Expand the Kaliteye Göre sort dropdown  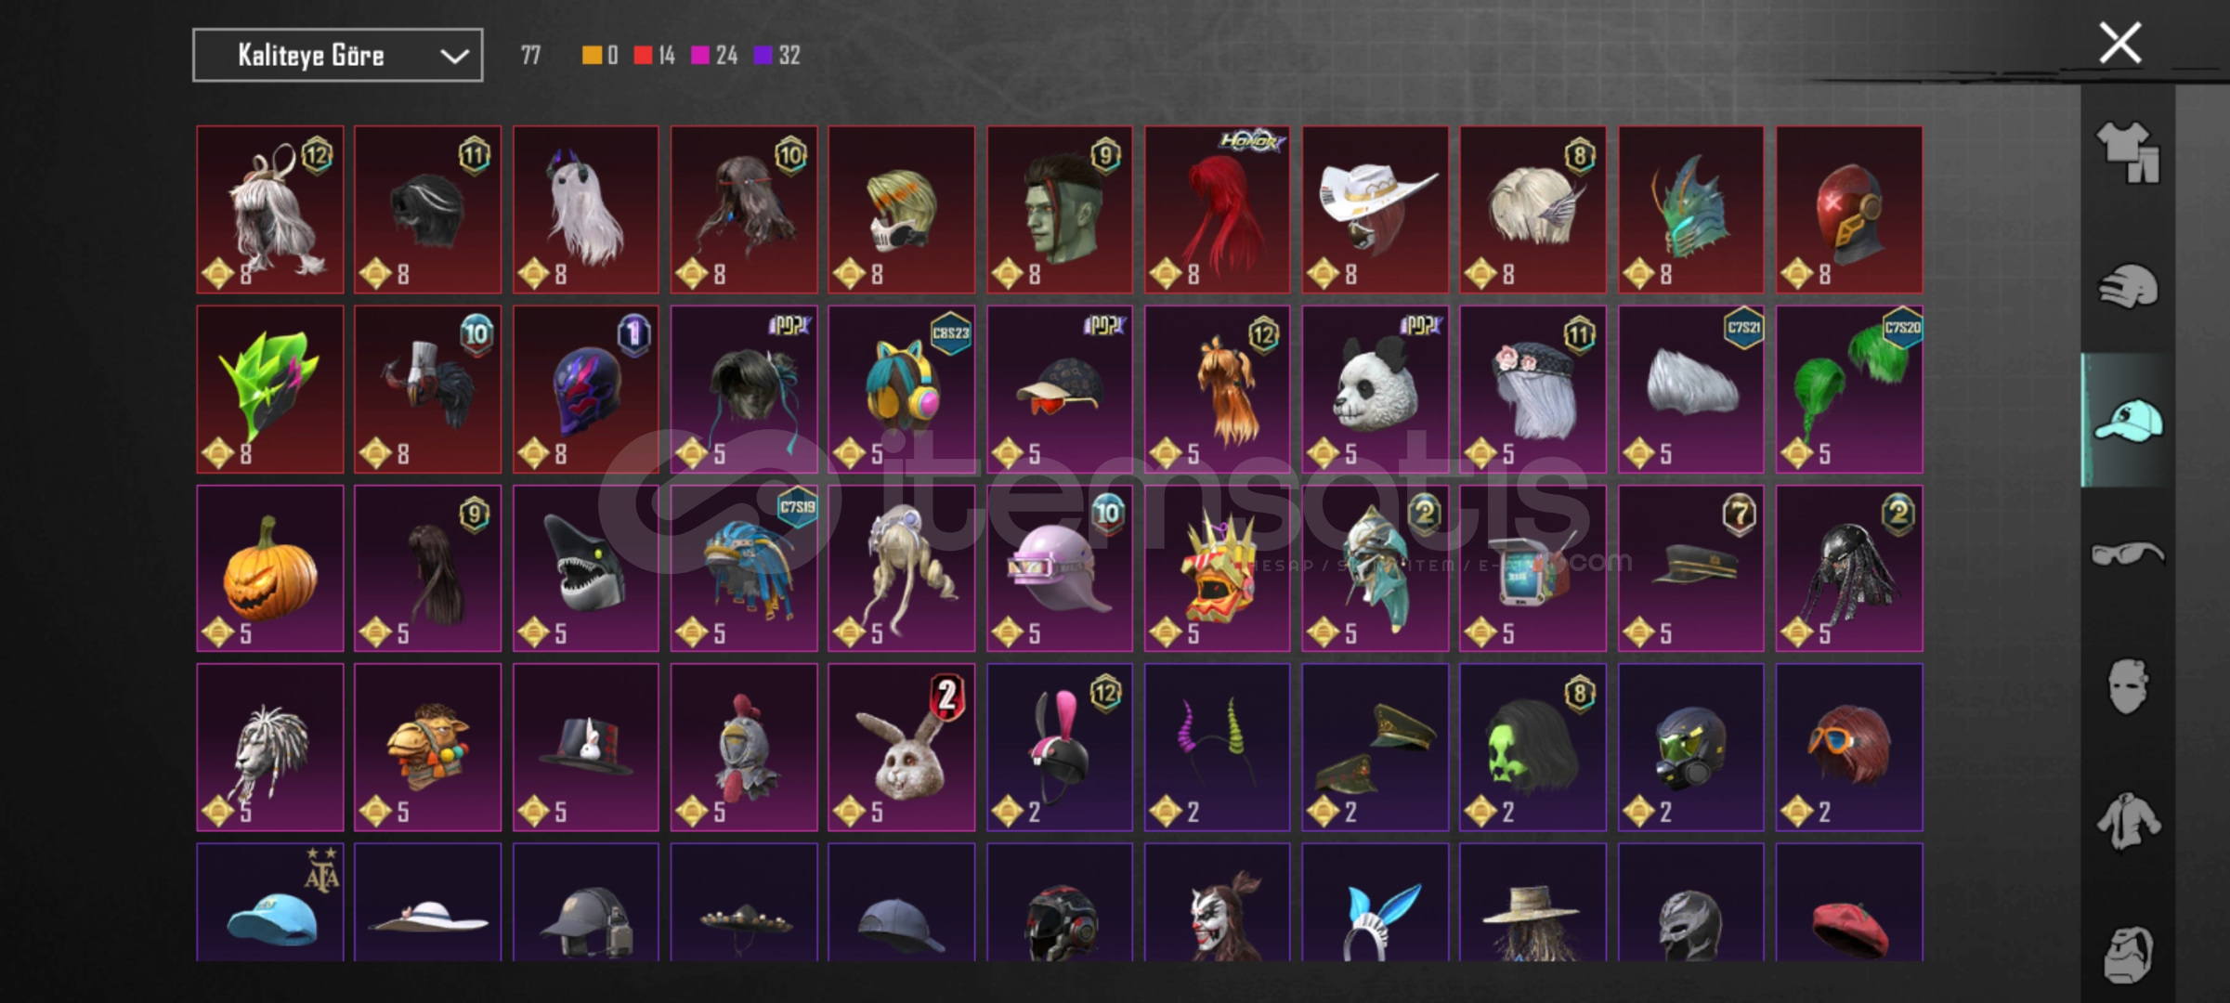pos(338,56)
